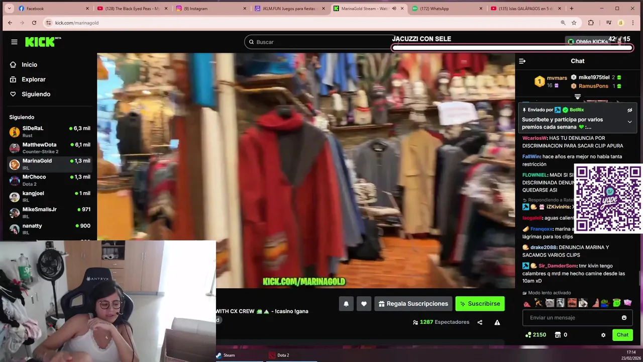Image resolution: width=643 pixels, height=362 pixels.
Task: Collapse the chat panel with arrow icon
Action: [522, 61]
